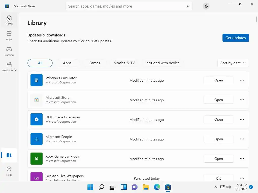This screenshot has width=258, height=193.
Task: Select the Included with device filter
Action: [163, 63]
